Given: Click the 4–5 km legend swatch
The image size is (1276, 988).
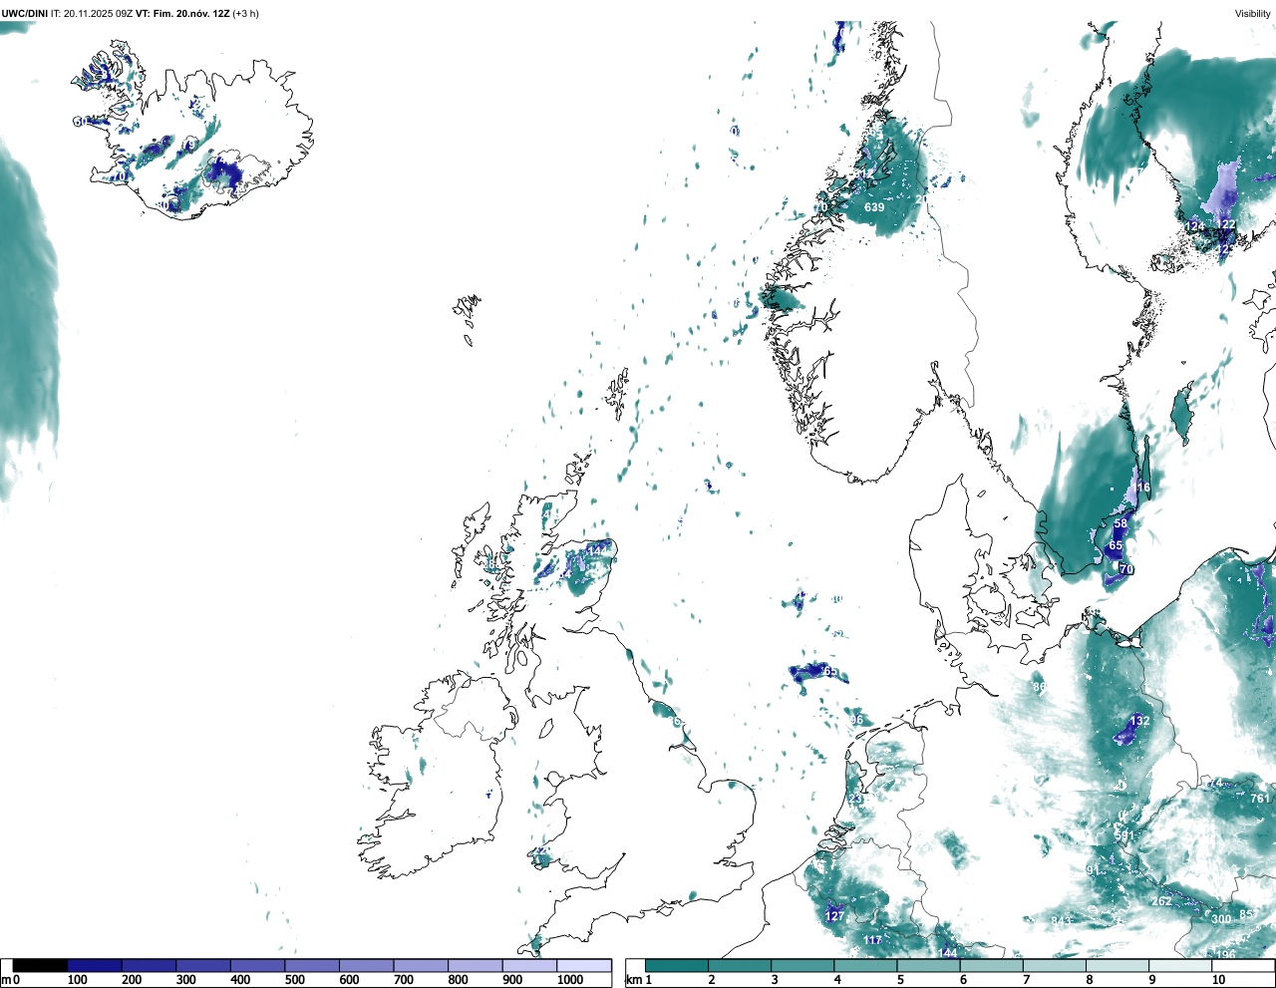Looking at the screenshot, I should [865, 965].
